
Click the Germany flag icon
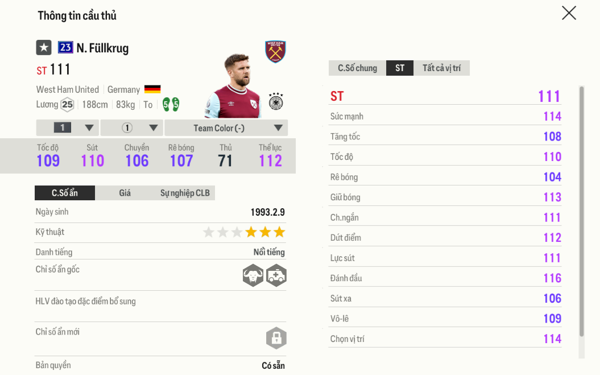pos(152,89)
